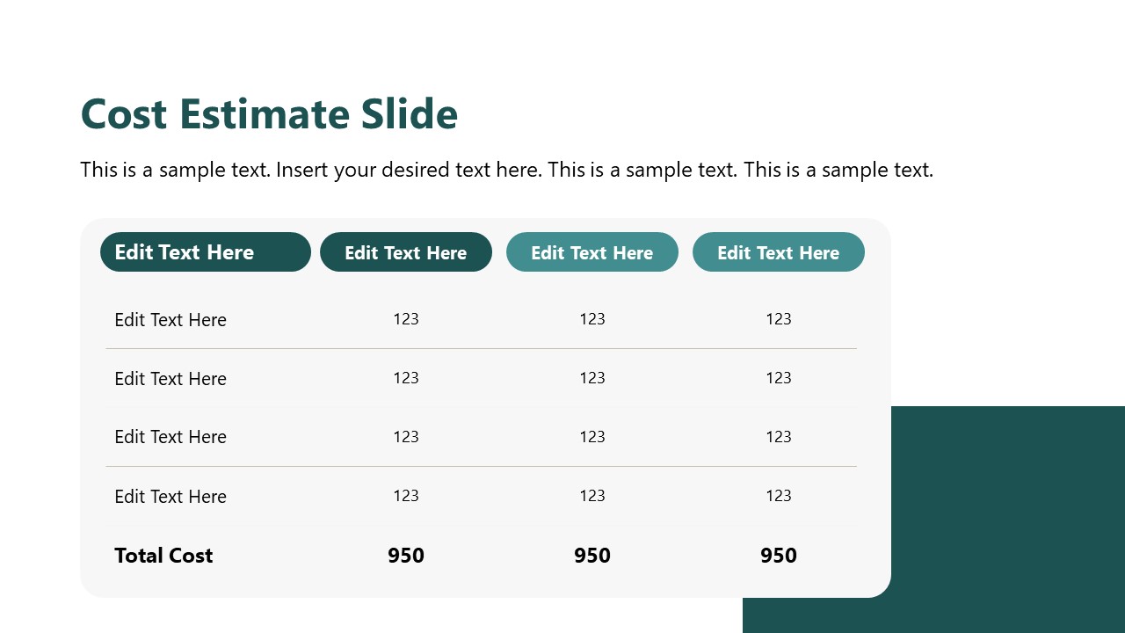1125x633 pixels.
Task: Select the sample text subtitle line
Action: (x=506, y=170)
